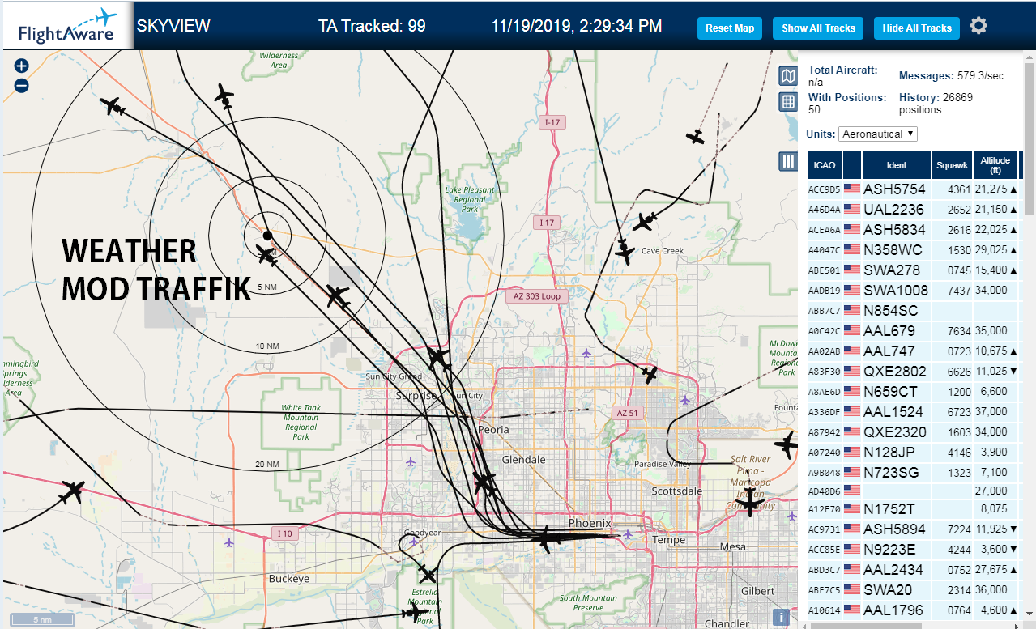Select flight SWA20 in the list
Viewport: 1036px width, 629px height.
(883, 589)
